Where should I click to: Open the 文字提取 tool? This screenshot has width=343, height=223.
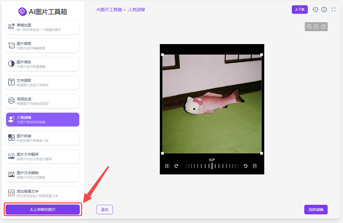(x=43, y=83)
